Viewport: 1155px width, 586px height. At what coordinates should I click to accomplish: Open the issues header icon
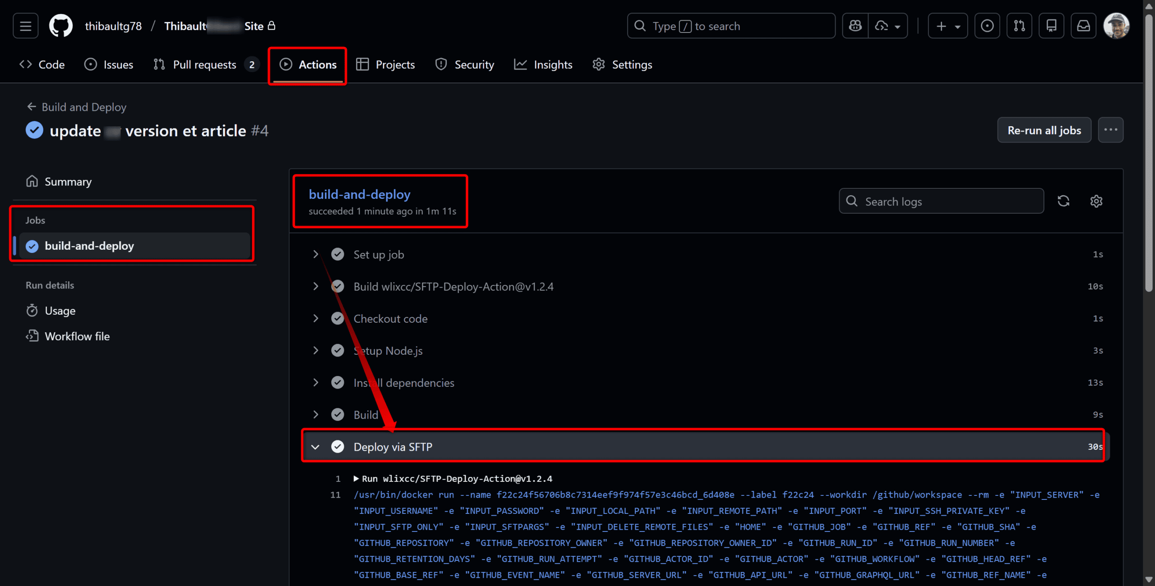coord(987,26)
